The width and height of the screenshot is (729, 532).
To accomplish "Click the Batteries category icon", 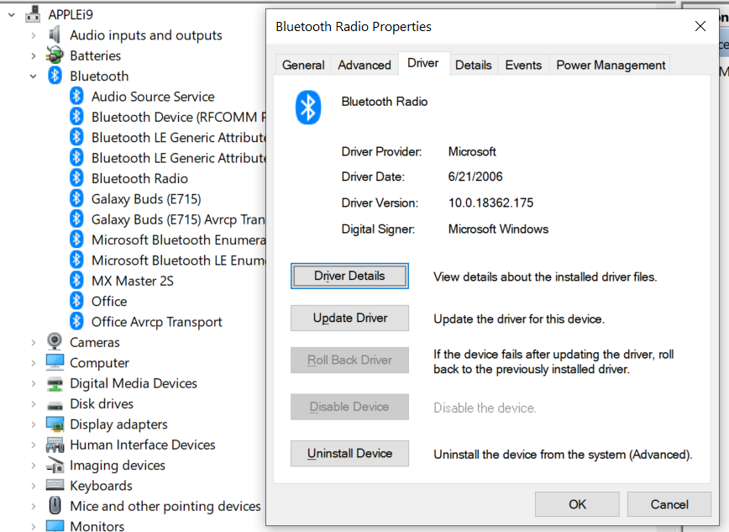I will pyautogui.click(x=55, y=55).
